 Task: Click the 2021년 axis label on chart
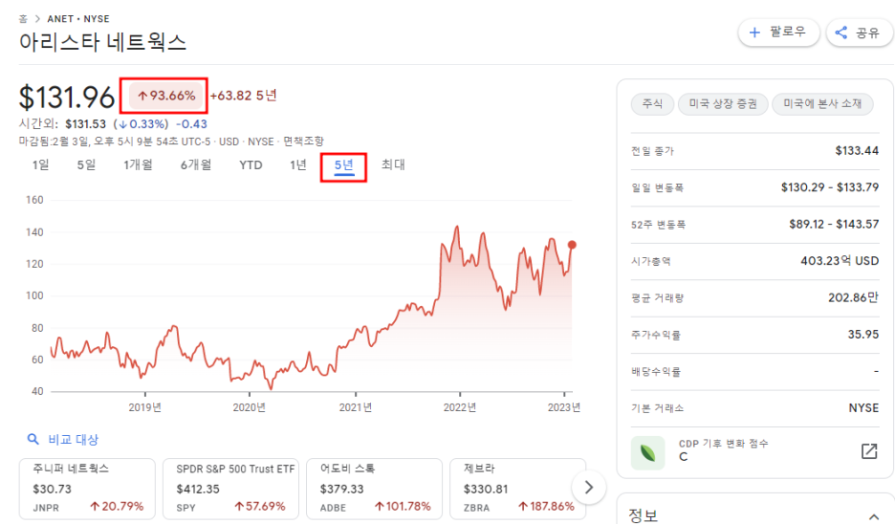pyautogui.click(x=356, y=407)
